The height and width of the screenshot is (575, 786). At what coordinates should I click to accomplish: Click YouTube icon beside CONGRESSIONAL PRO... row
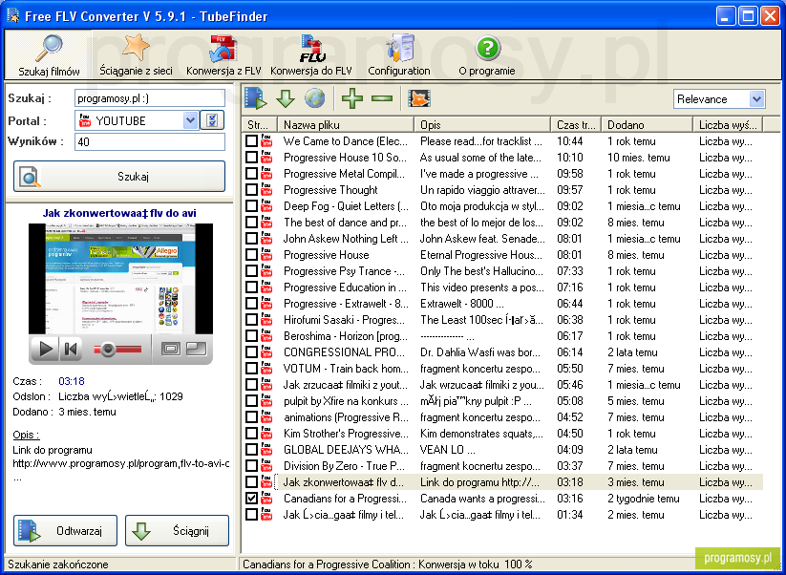266,352
